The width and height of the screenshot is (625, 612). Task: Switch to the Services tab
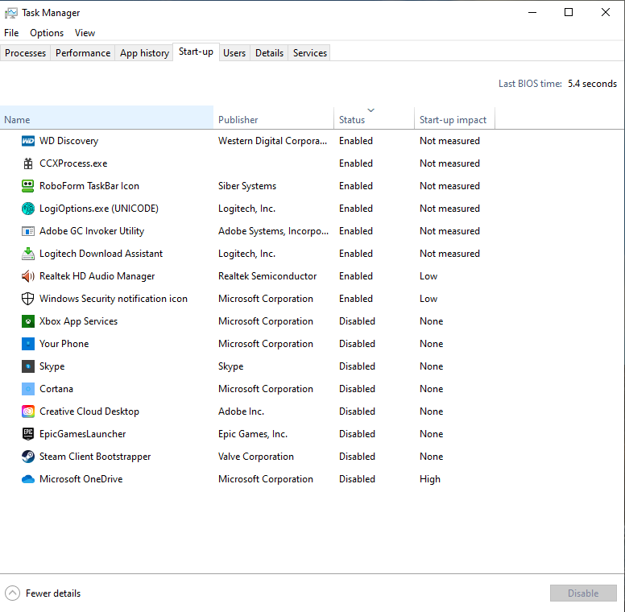pos(310,53)
